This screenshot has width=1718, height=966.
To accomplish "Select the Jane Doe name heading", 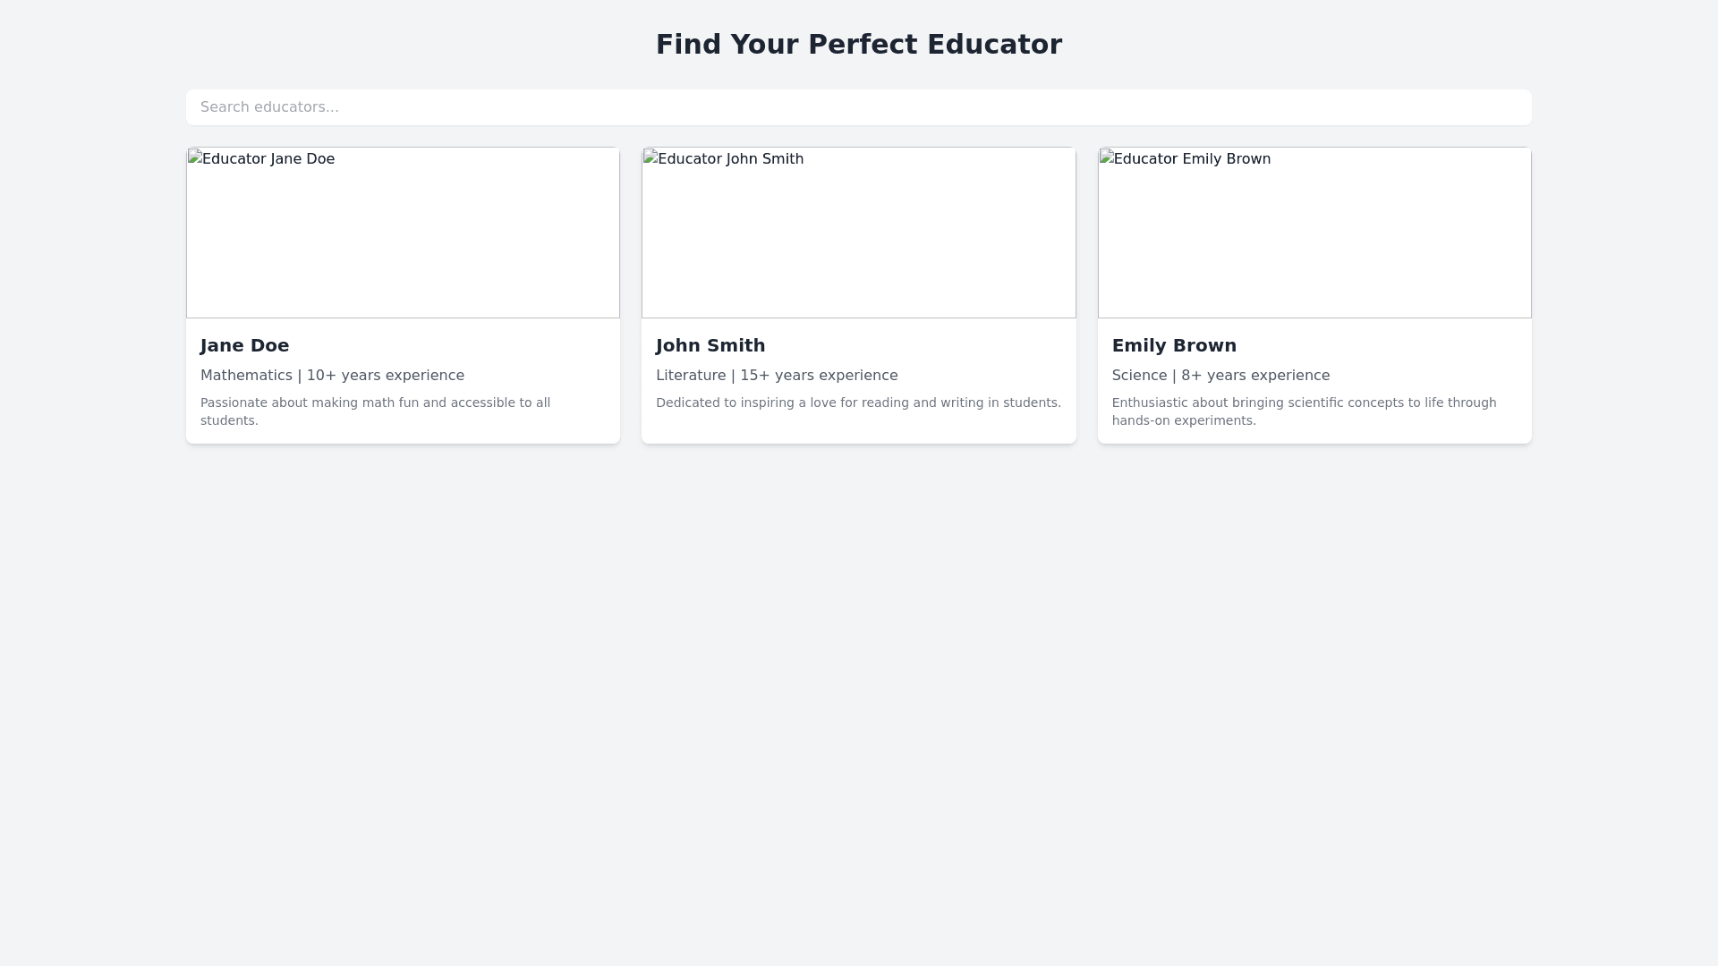I will coord(244,345).
